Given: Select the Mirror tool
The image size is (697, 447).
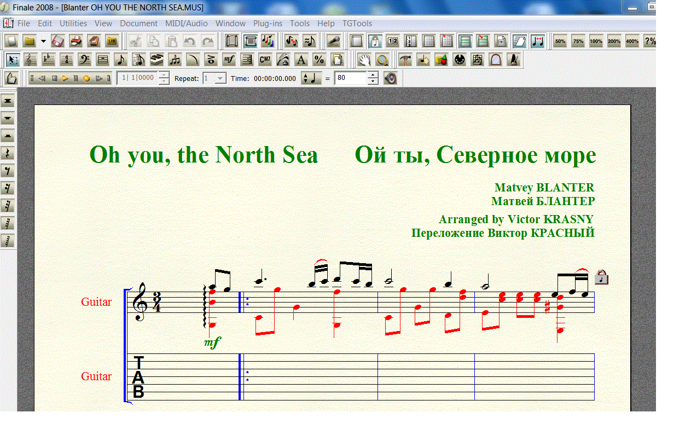Looking at the screenshot, I should coord(496,60).
